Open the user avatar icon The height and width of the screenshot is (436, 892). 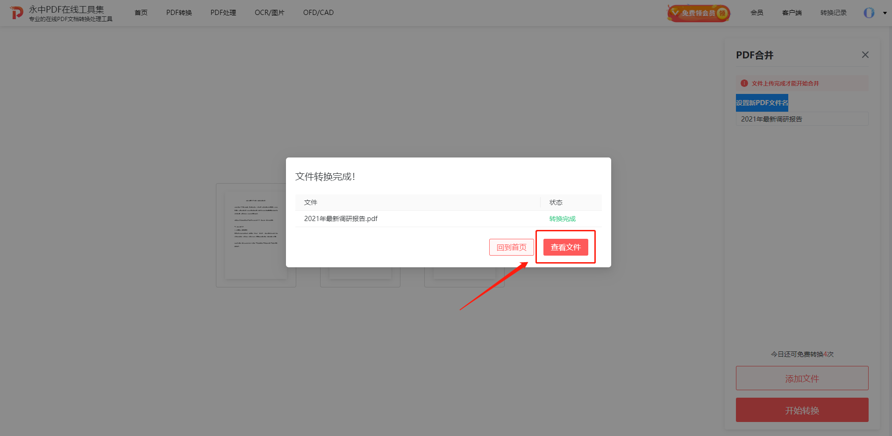point(869,13)
